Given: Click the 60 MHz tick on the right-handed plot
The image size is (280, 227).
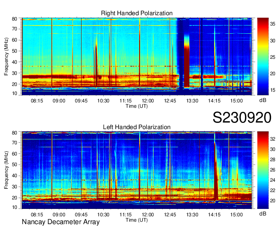Looking at the screenshot, I should click(x=14, y=40).
